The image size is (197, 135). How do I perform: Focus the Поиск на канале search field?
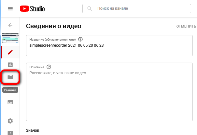click(137, 8)
